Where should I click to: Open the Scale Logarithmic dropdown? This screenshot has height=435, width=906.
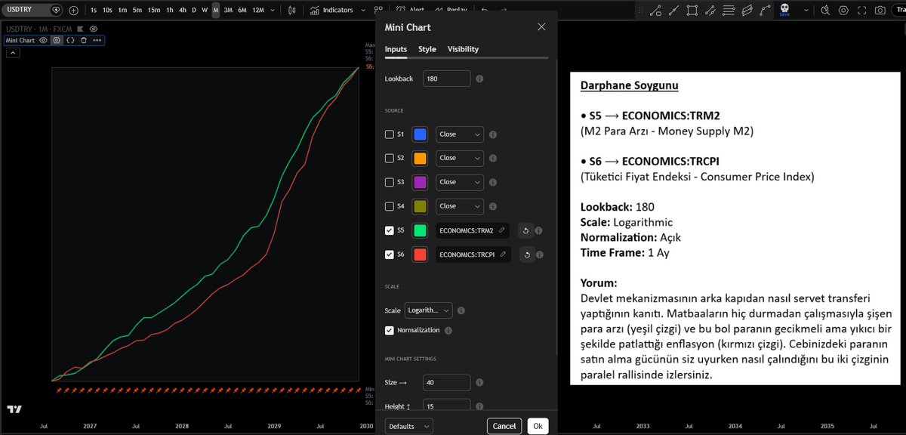point(428,310)
